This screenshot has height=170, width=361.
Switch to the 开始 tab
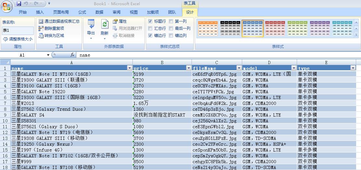23,12
